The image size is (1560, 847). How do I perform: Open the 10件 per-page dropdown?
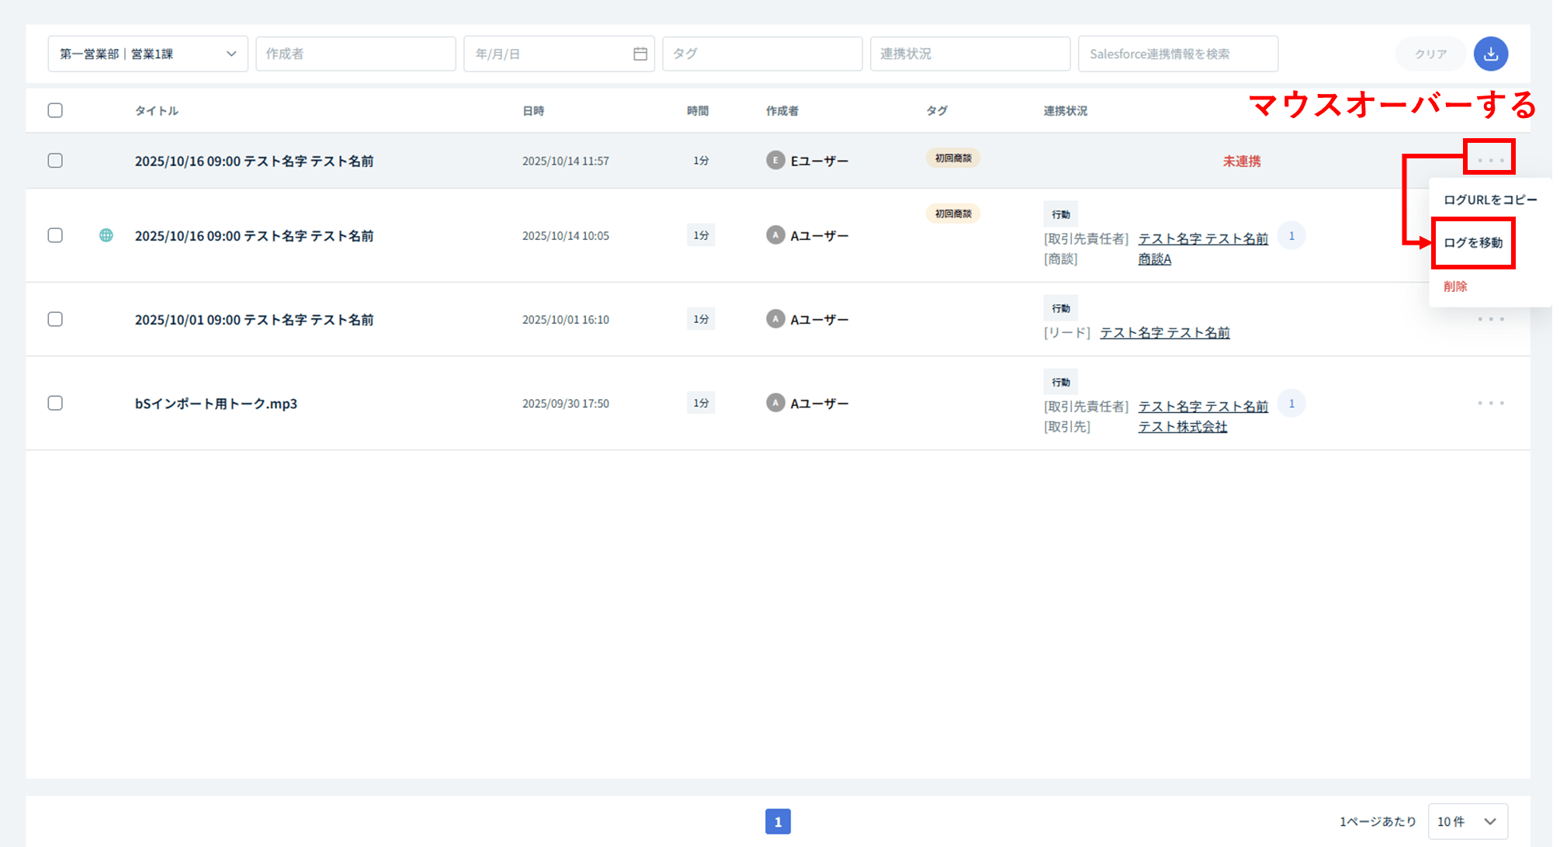coord(1467,821)
